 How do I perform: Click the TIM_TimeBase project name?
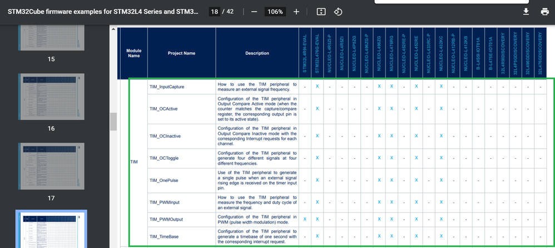pyautogui.click(x=164, y=237)
